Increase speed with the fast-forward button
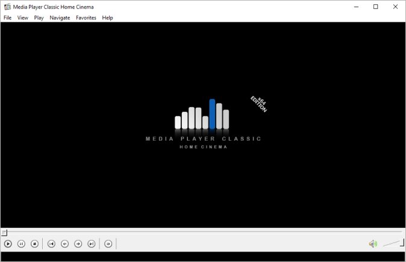The image size is (406, 262). click(x=78, y=243)
